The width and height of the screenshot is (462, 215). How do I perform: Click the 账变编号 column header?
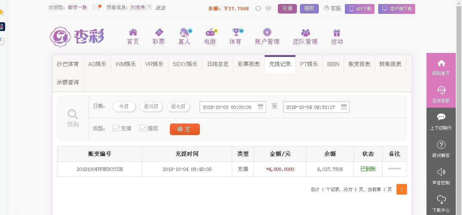tap(100, 154)
